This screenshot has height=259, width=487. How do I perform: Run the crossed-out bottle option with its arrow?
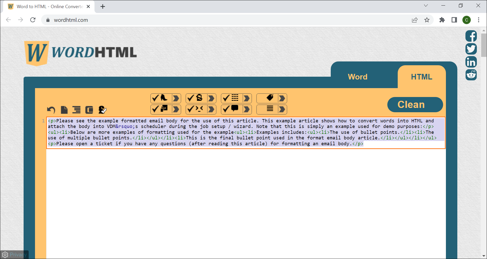(211, 98)
